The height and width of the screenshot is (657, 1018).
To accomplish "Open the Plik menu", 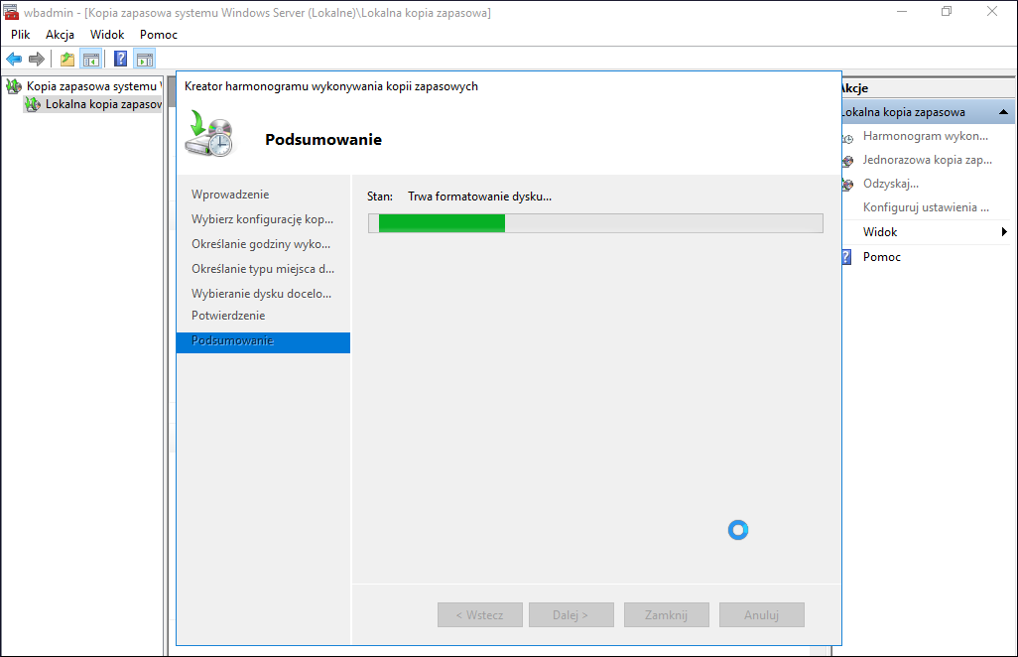I will pos(20,35).
